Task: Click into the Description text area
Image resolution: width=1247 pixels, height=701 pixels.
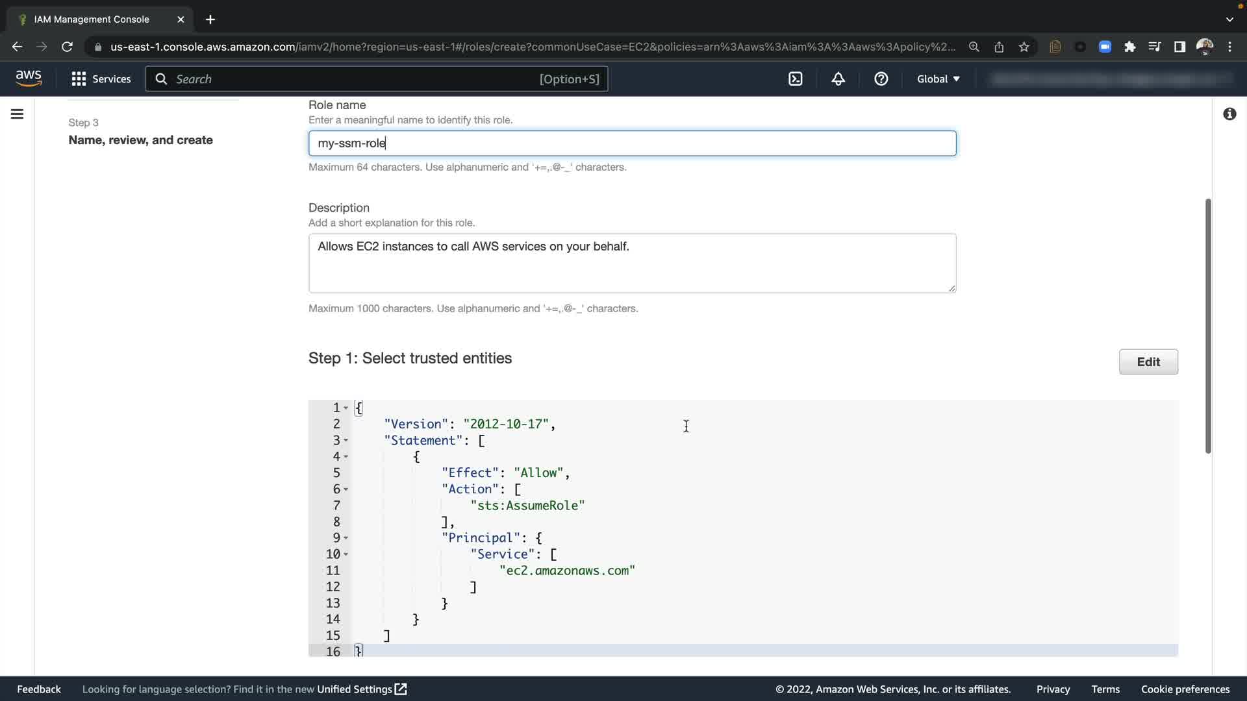Action: pos(631,263)
